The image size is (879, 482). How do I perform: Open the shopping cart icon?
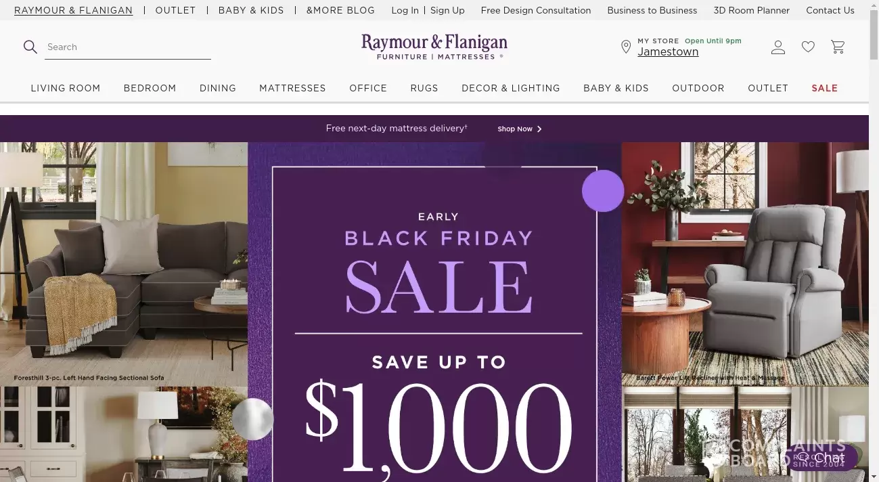(x=838, y=47)
